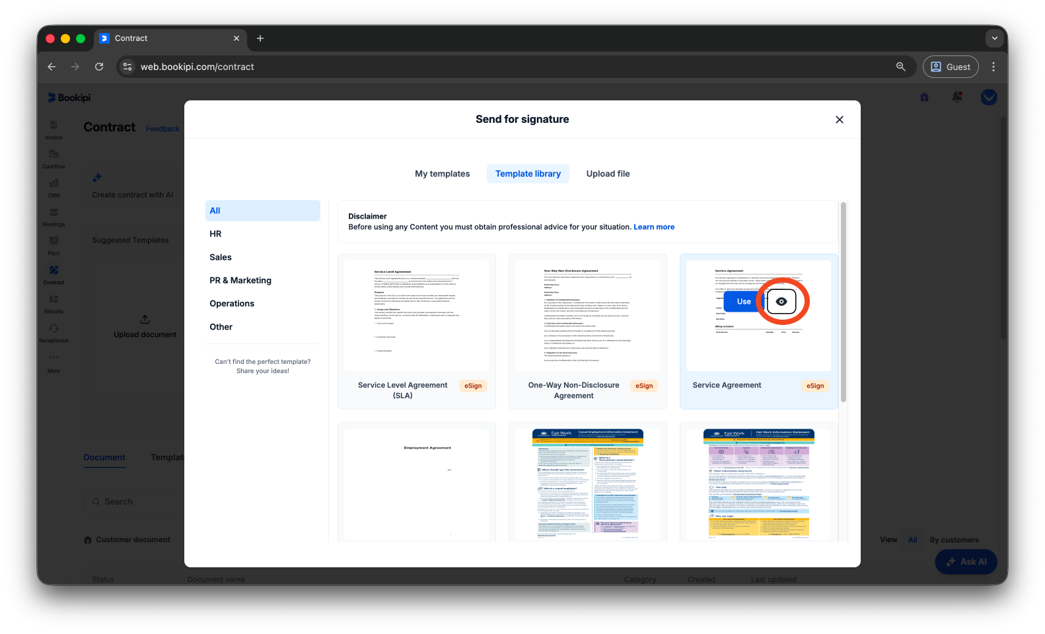
Task: Click eSign badge on One-Way Non-Disclosure Agreement
Action: tap(644, 386)
